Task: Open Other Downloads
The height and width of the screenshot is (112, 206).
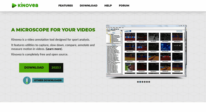Action: pos(48,80)
